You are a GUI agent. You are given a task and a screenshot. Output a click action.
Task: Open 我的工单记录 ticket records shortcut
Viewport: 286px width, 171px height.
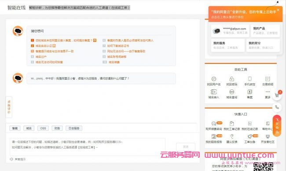click(x=231, y=126)
